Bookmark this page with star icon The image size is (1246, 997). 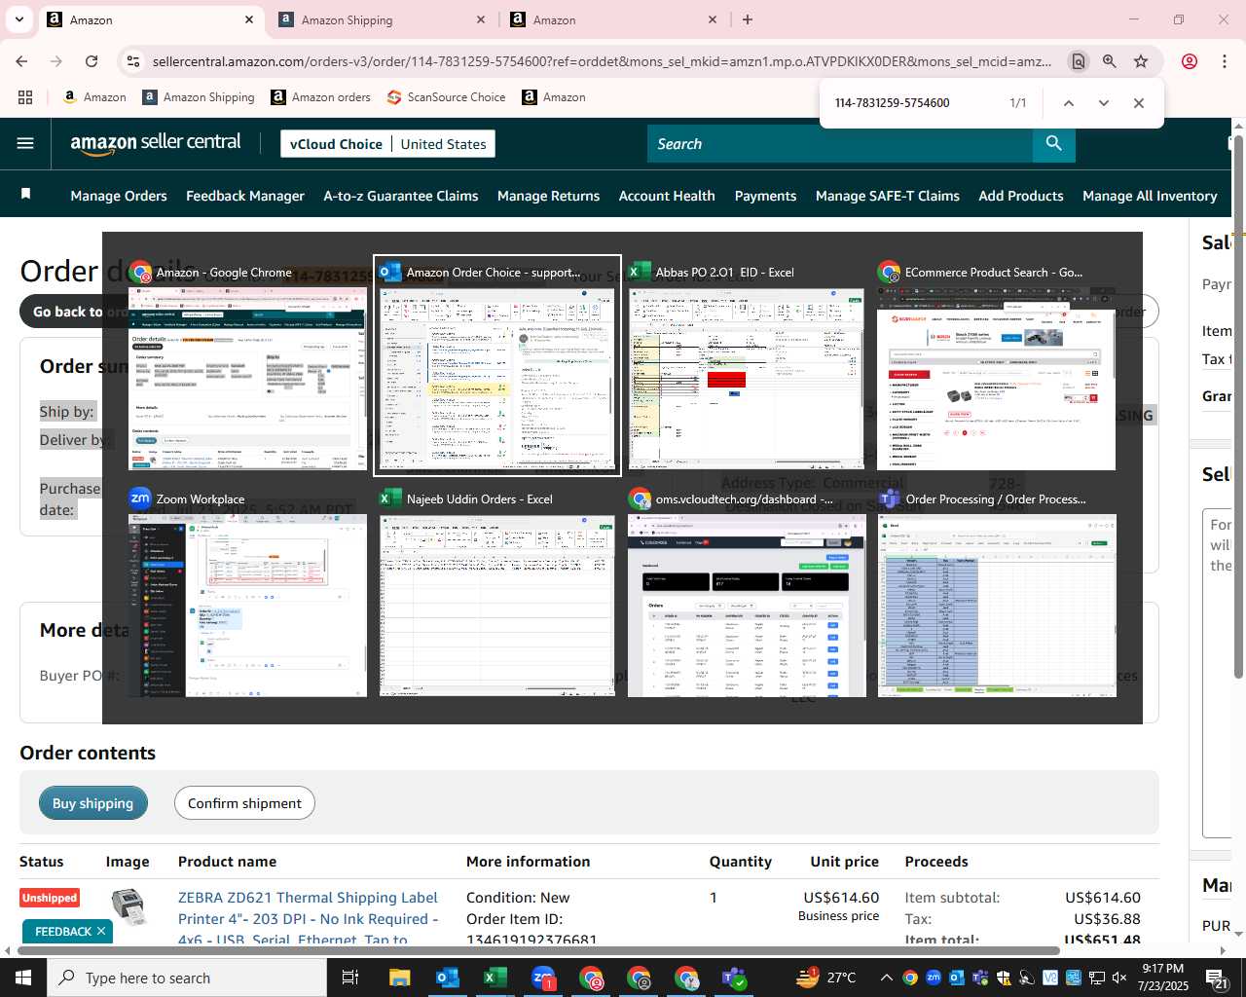(x=1141, y=61)
